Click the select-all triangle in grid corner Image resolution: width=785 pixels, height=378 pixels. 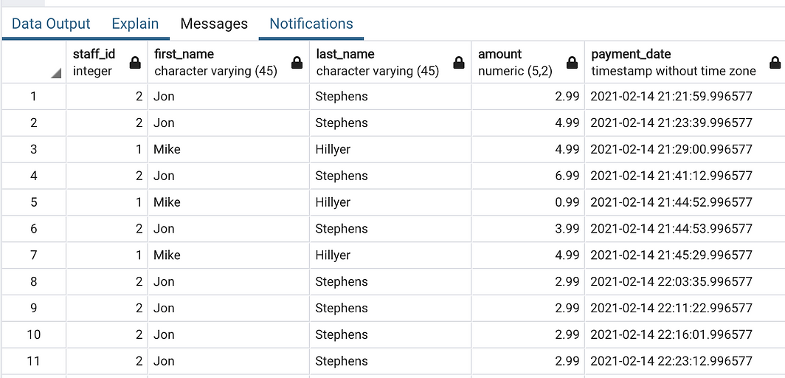(55, 74)
